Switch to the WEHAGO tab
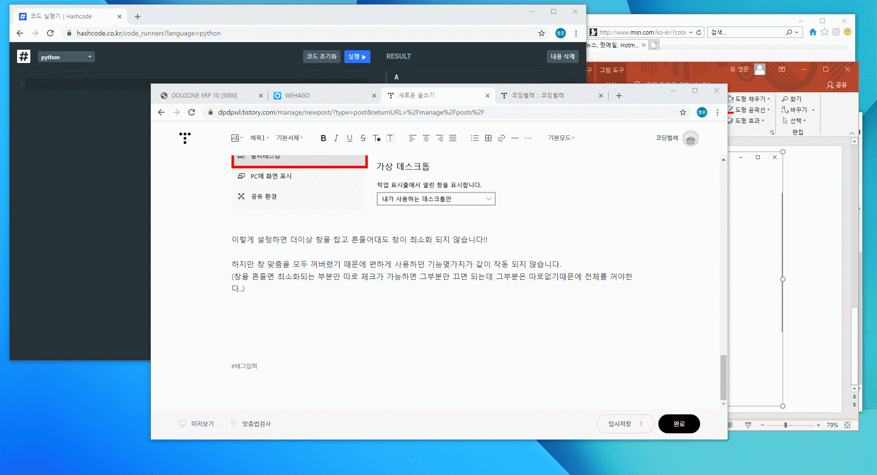This screenshot has height=475, width=877. [x=325, y=96]
